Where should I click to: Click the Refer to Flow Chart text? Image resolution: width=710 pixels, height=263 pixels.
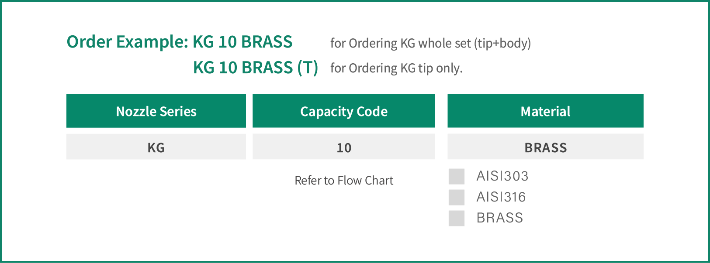click(x=344, y=181)
